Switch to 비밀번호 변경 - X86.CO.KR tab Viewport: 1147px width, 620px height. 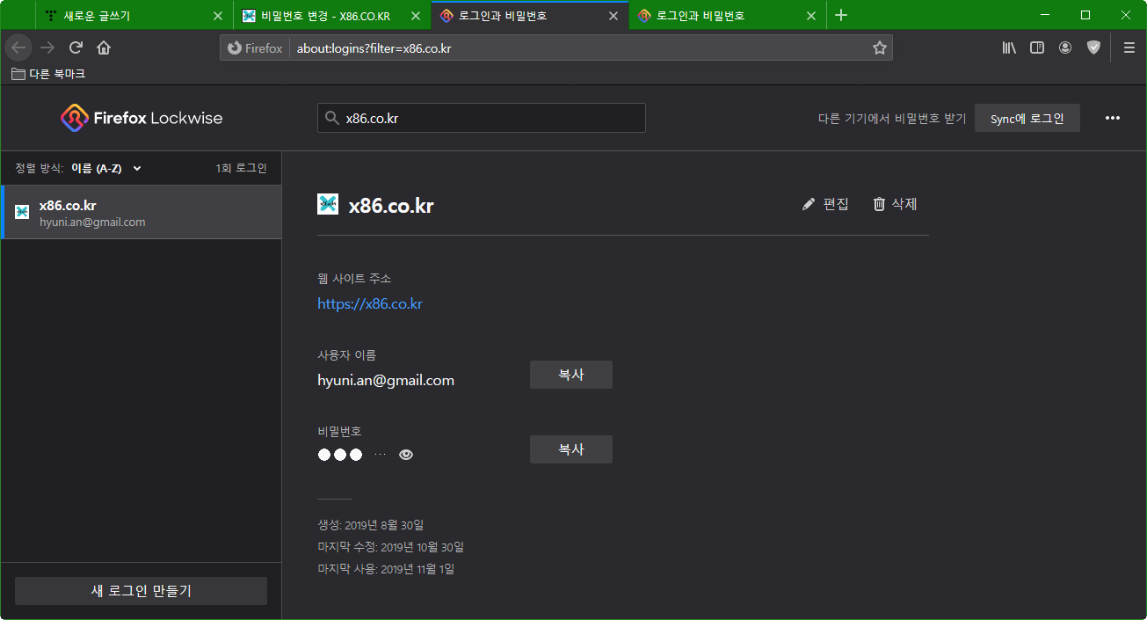332,16
